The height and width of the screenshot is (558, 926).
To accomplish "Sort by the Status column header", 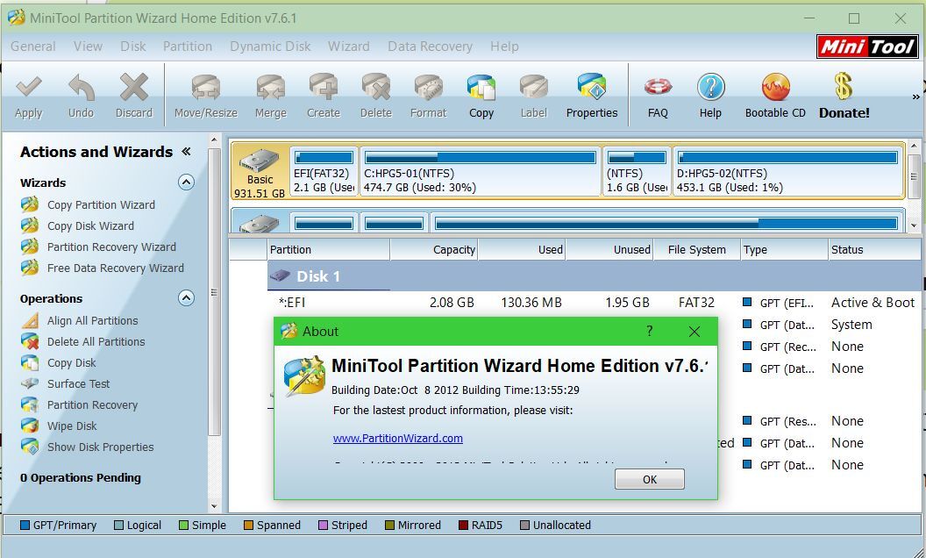I will tap(874, 249).
